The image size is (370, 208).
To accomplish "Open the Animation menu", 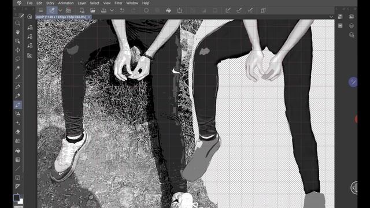I will (x=66, y=3).
